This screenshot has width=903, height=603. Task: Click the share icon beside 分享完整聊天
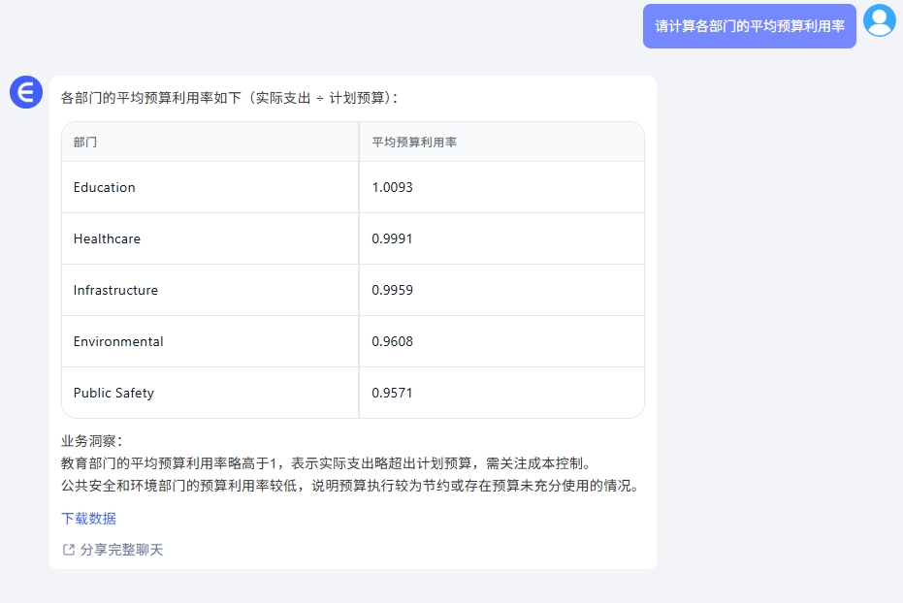point(69,550)
